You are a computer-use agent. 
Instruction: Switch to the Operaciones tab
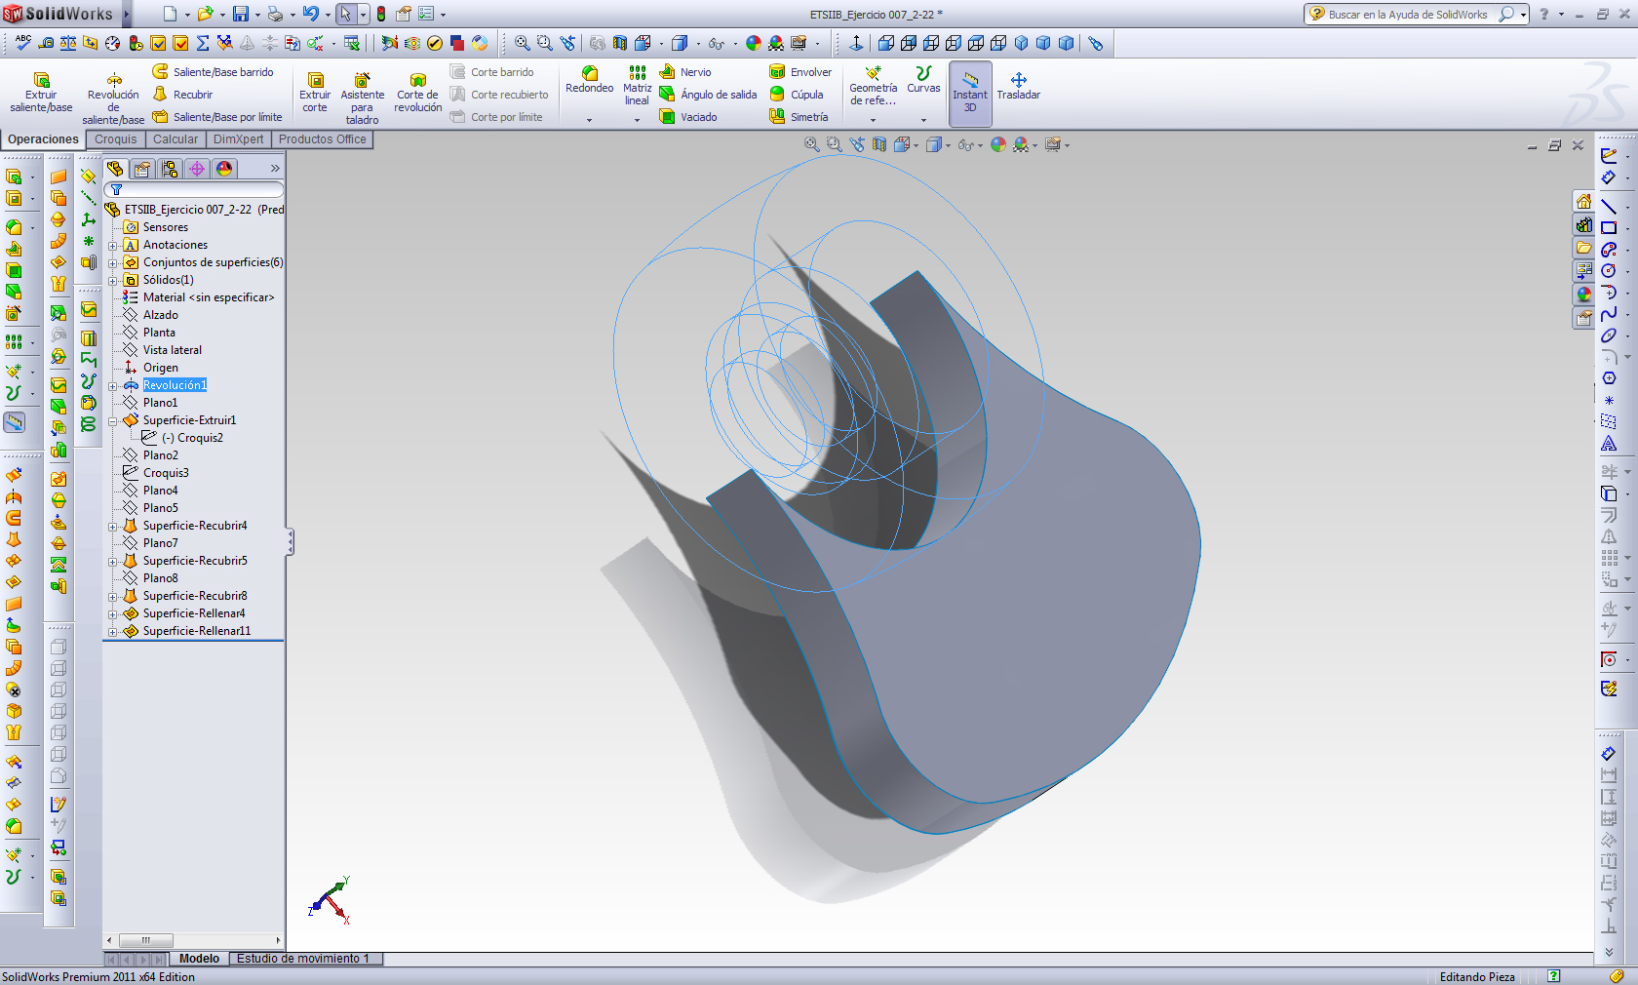43,139
